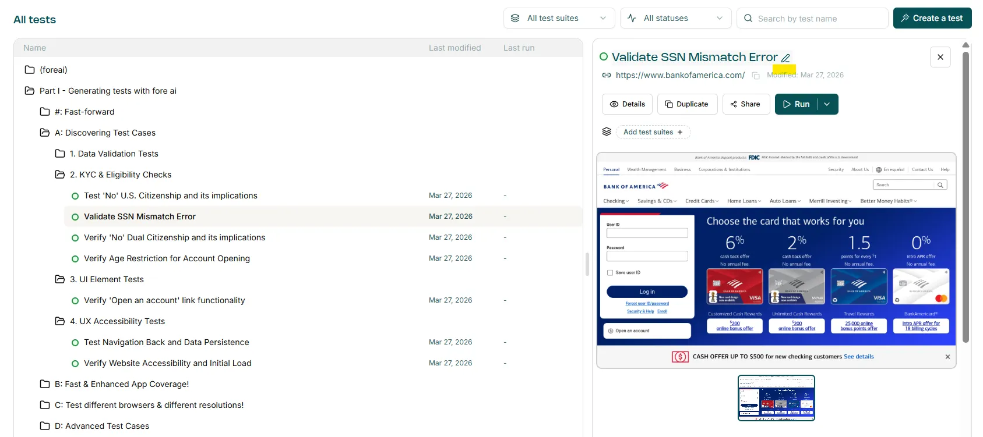This screenshot has width=983, height=437.
Task: Collapse A: Discovering Test Cases folder
Action: [105, 133]
